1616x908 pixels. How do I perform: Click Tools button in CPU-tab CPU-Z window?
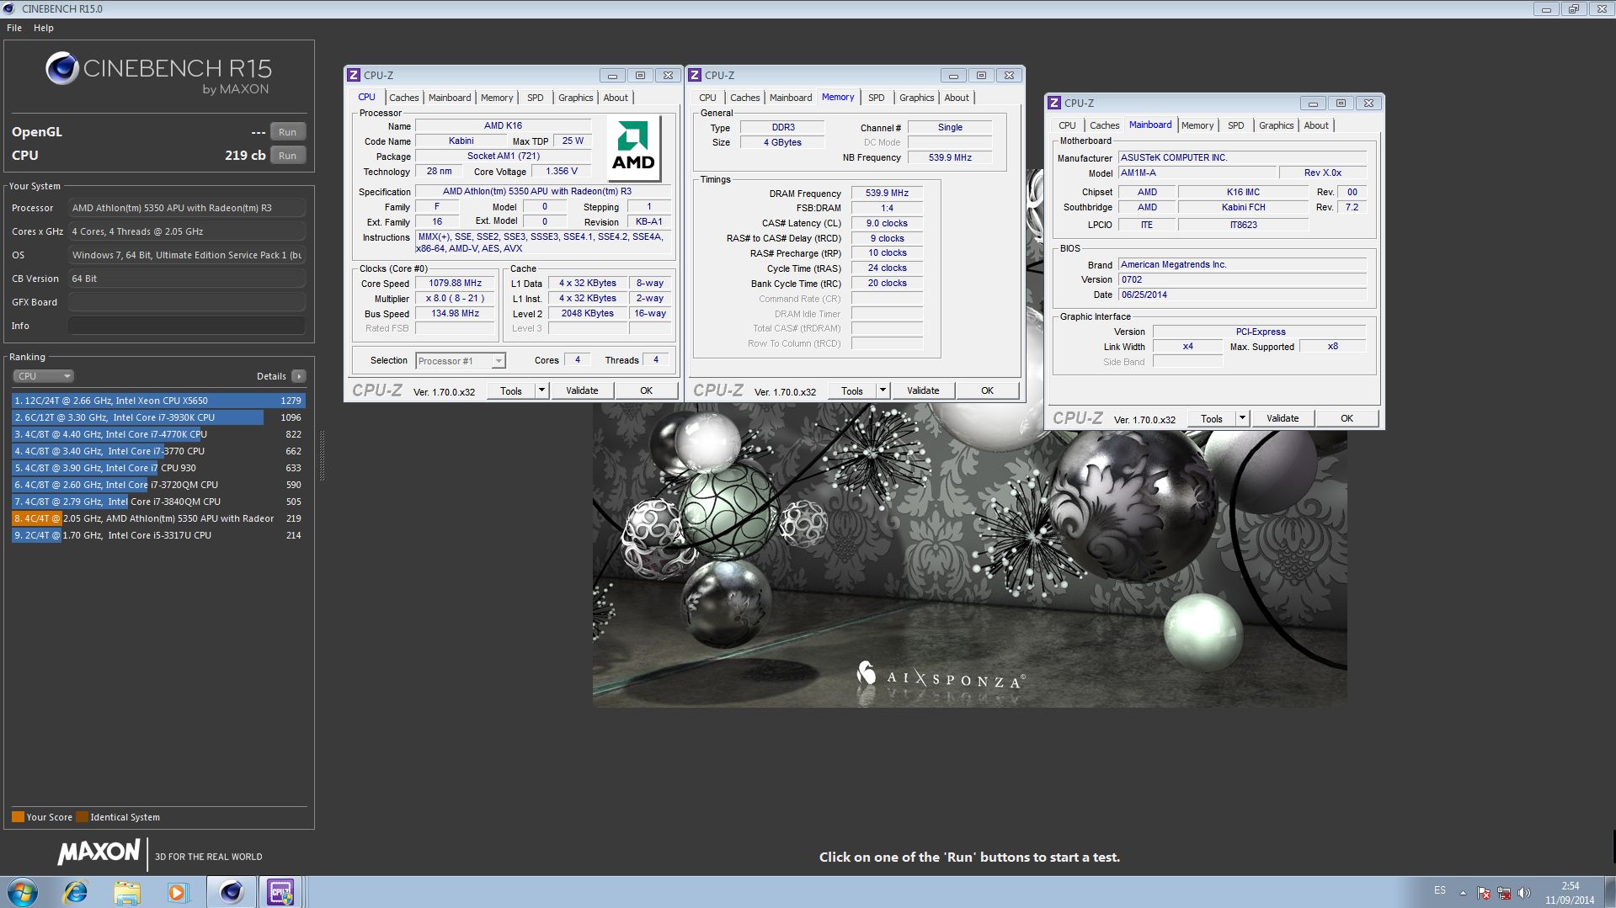511,390
